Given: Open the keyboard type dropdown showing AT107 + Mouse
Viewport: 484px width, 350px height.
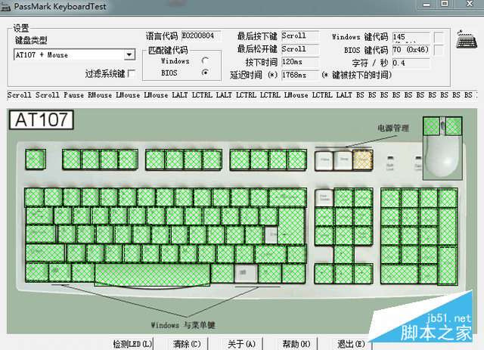Looking at the screenshot, I should pyautogui.click(x=74, y=54).
